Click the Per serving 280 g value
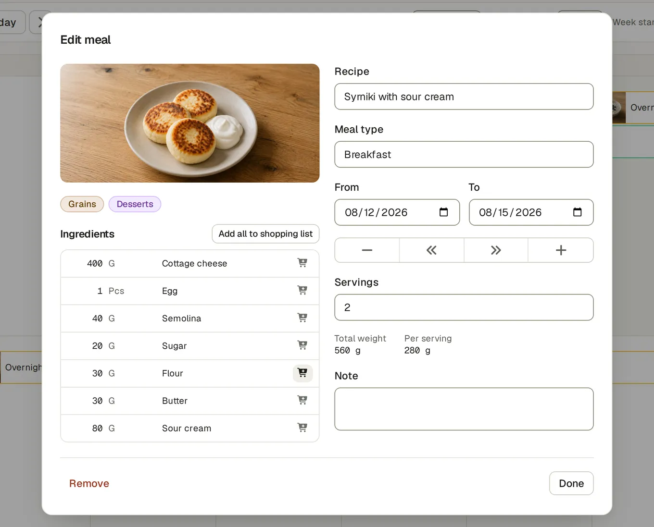This screenshot has width=654, height=527. pyautogui.click(x=417, y=350)
